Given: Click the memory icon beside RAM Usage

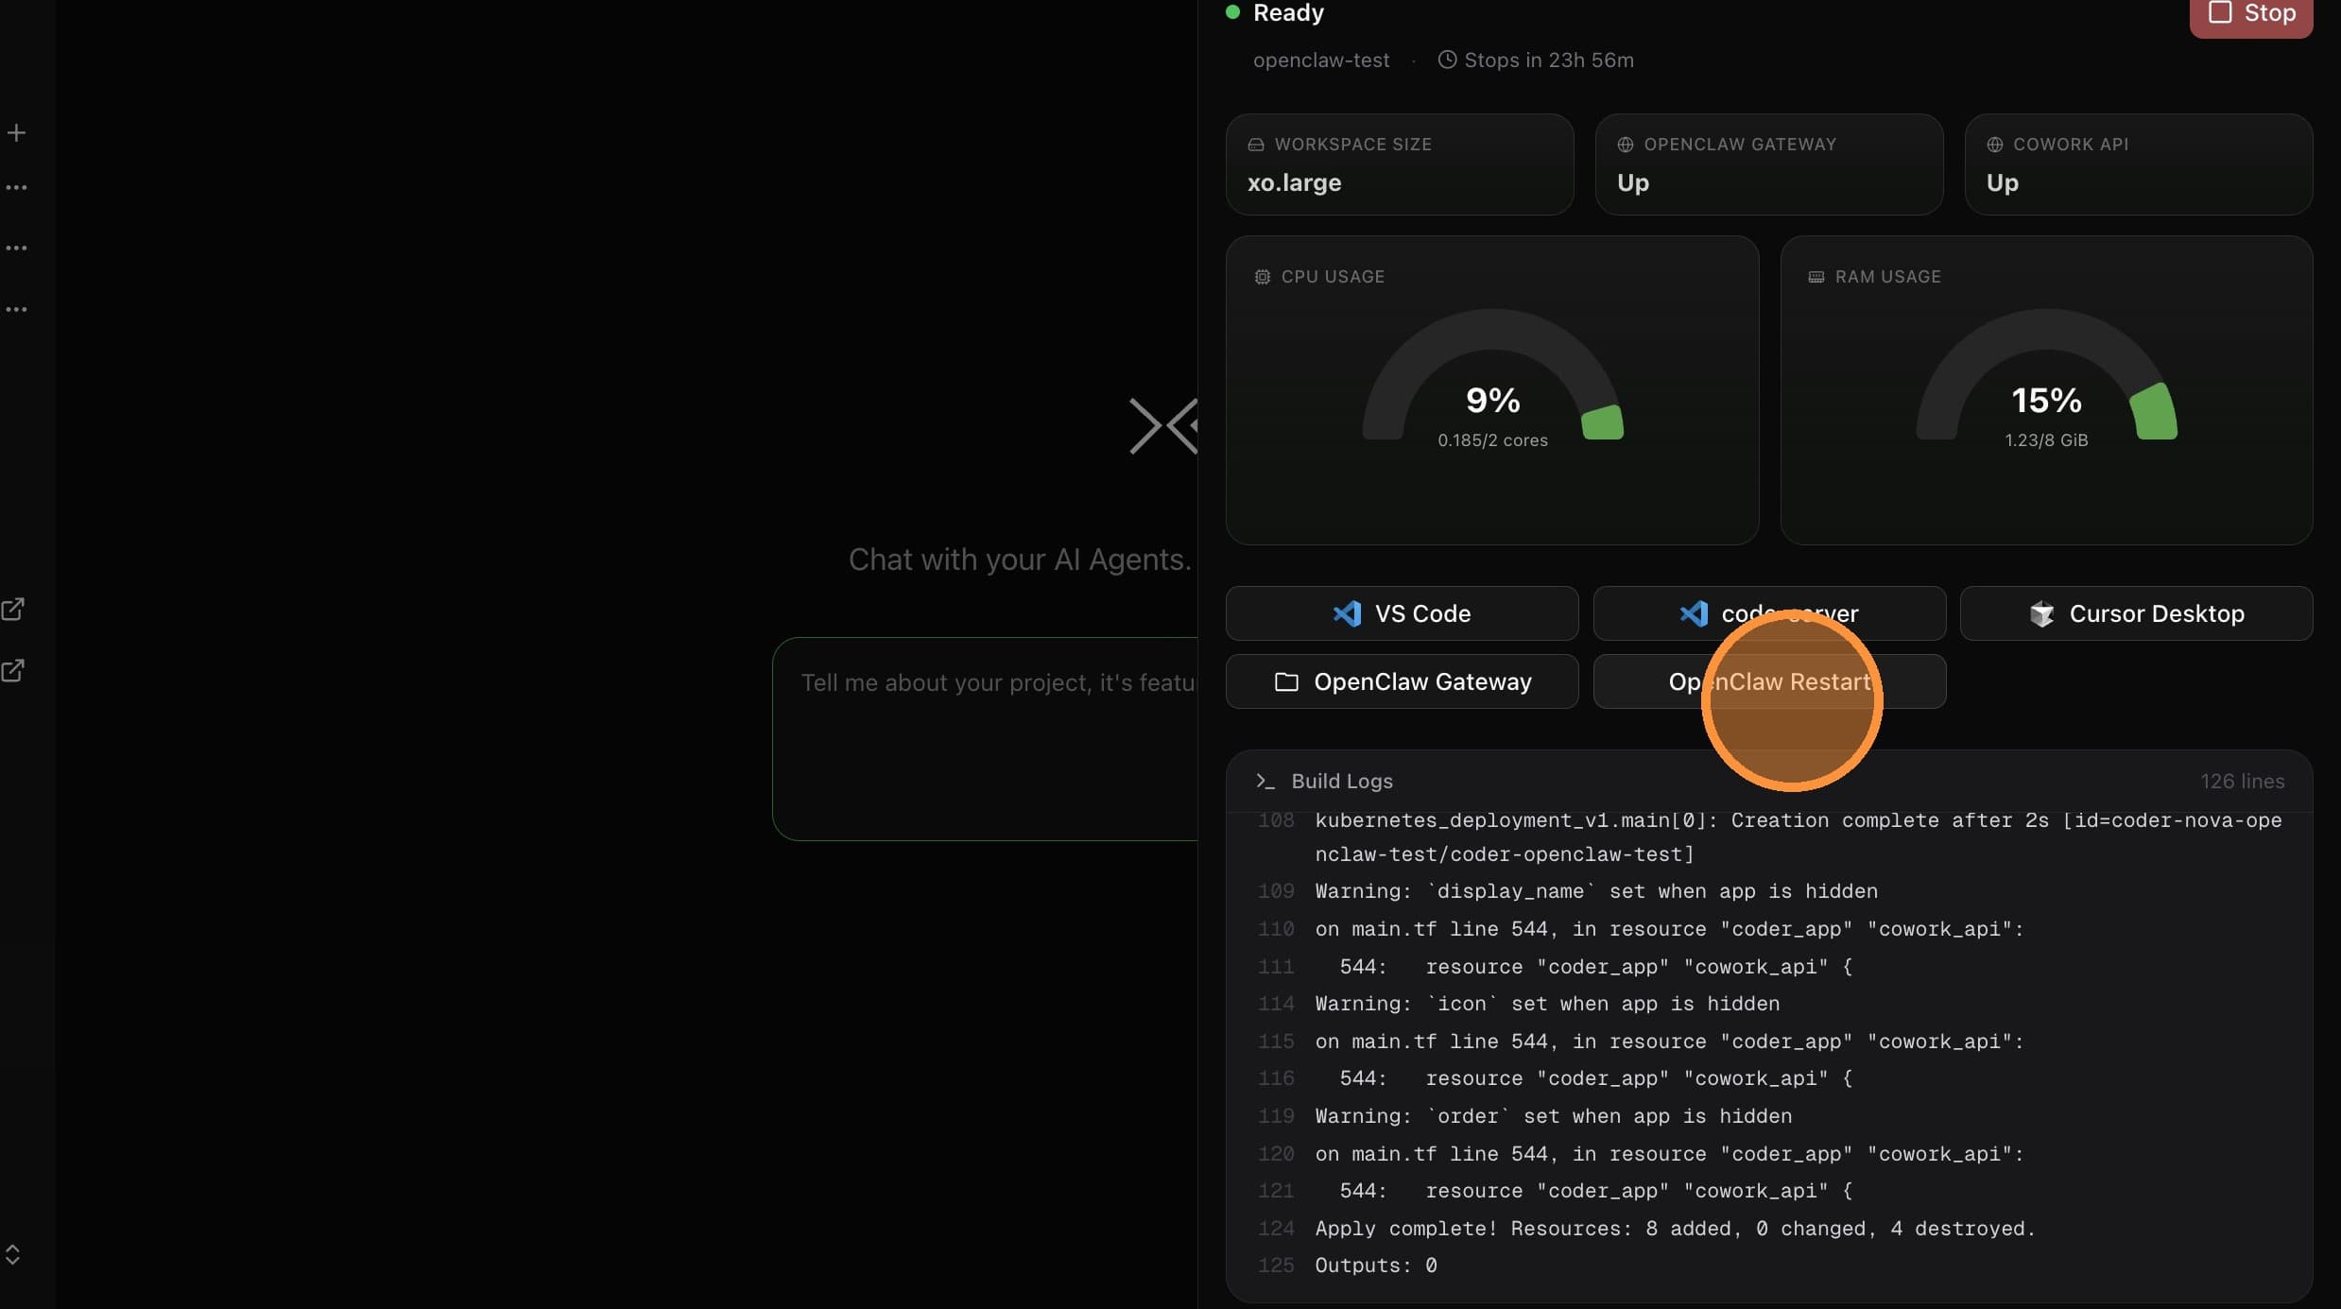Looking at the screenshot, I should coord(1816,277).
